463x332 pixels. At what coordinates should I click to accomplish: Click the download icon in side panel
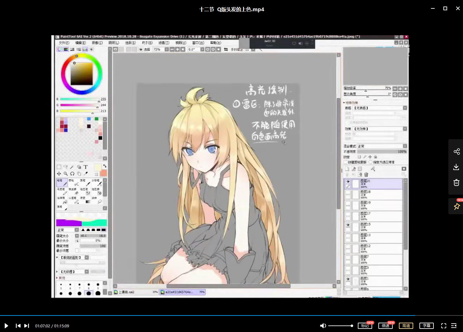pos(456,167)
